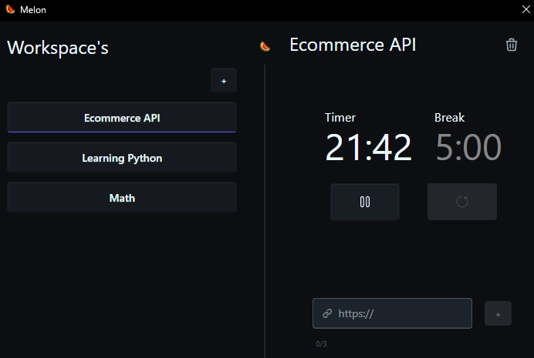Viewport: 534px width, 358px height.
Task: Click the 21:42 countdown display
Action: point(368,147)
